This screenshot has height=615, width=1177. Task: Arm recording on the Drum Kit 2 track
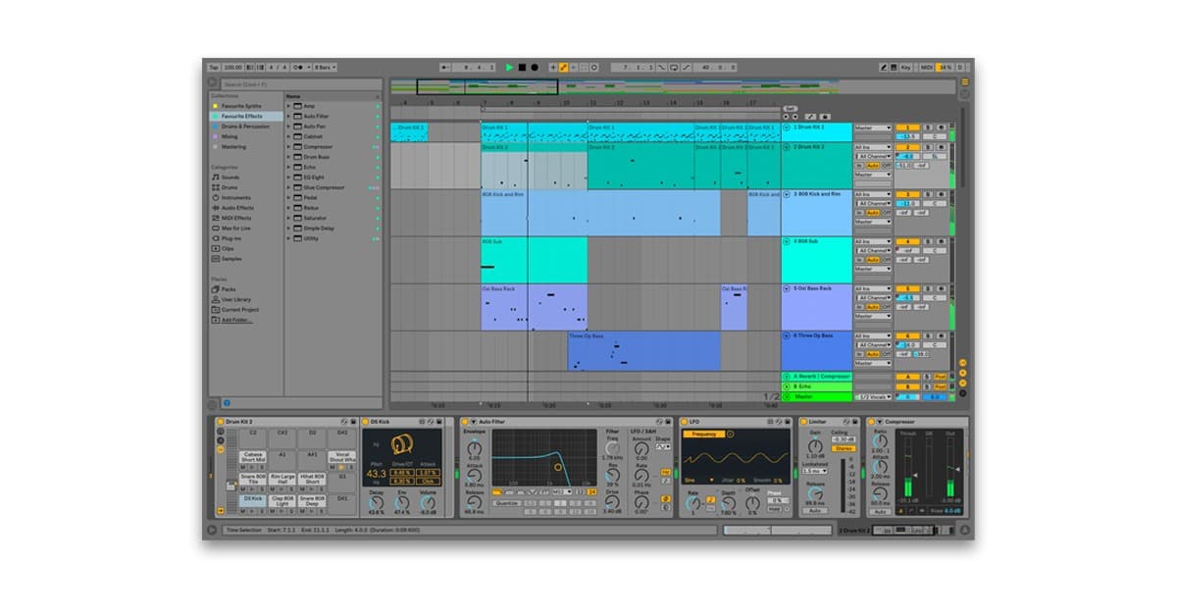[x=941, y=146]
